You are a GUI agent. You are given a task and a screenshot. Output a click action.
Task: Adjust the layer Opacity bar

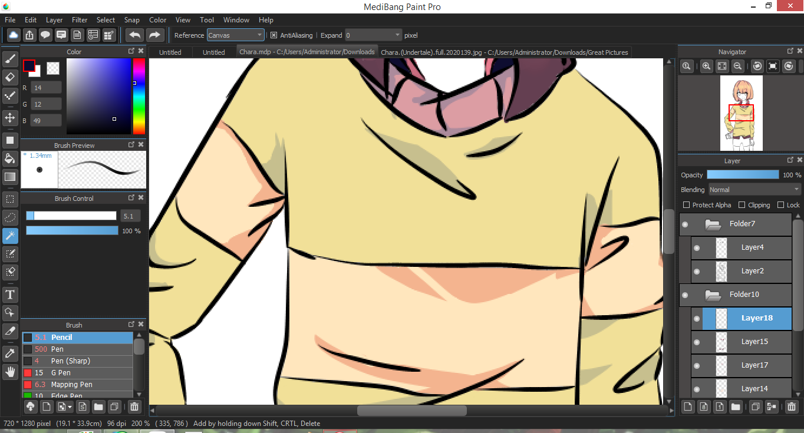pos(743,175)
